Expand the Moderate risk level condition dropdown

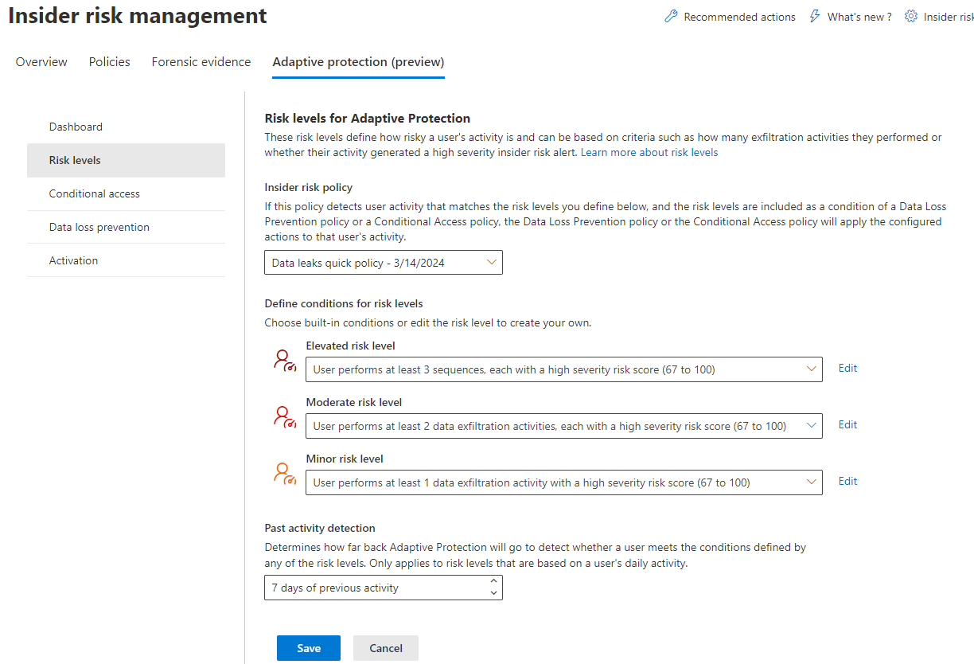563,426
